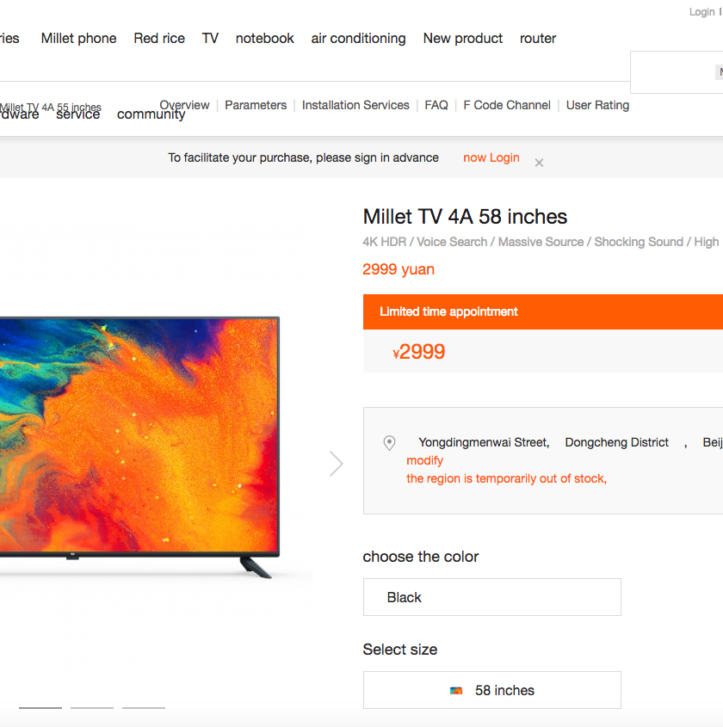Image resolution: width=723 pixels, height=727 pixels.
Task: Choose the Black color option
Action: pyautogui.click(x=492, y=597)
